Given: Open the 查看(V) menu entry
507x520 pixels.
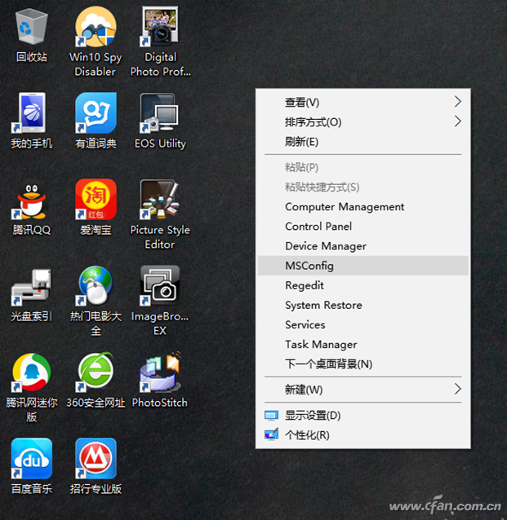Looking at the screenshot, I should click(x=363, y=102).
